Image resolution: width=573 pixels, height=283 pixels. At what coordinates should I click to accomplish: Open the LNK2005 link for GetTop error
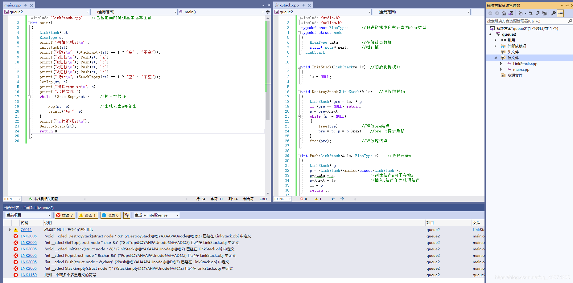29,243
